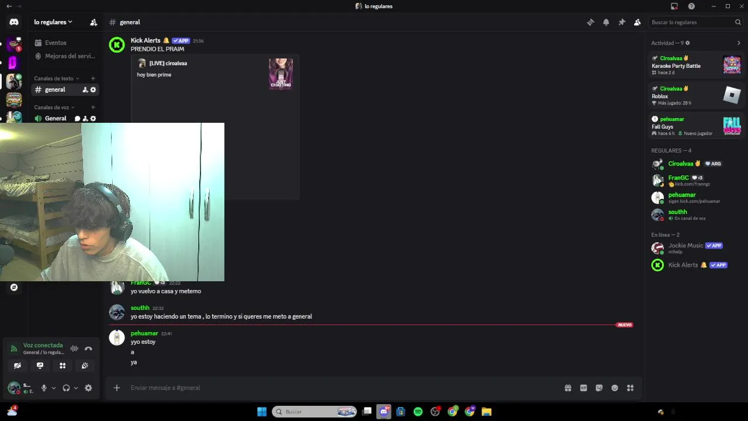Open Spotify from the taskbar
748x421 pixels.
[x=418, y=412]
